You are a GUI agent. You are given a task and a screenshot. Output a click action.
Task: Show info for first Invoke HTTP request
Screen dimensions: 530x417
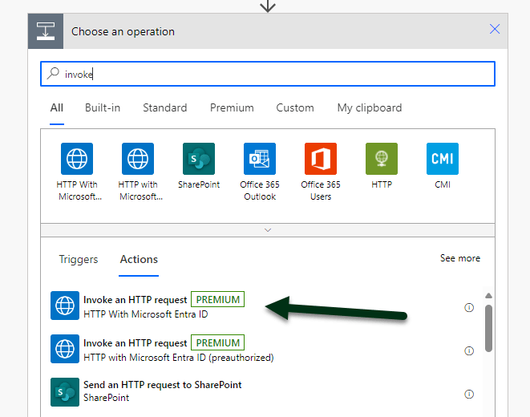click(x=469, y=307)
